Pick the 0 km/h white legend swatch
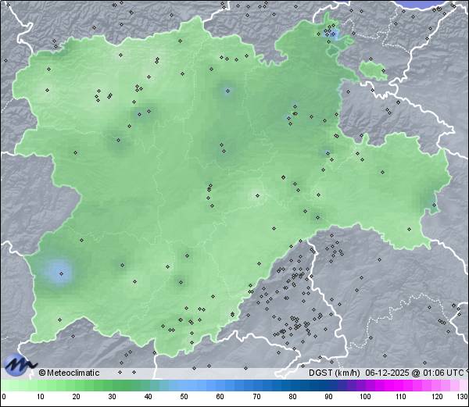This screenshot has width=469, height=407. [x=4, y=386]
